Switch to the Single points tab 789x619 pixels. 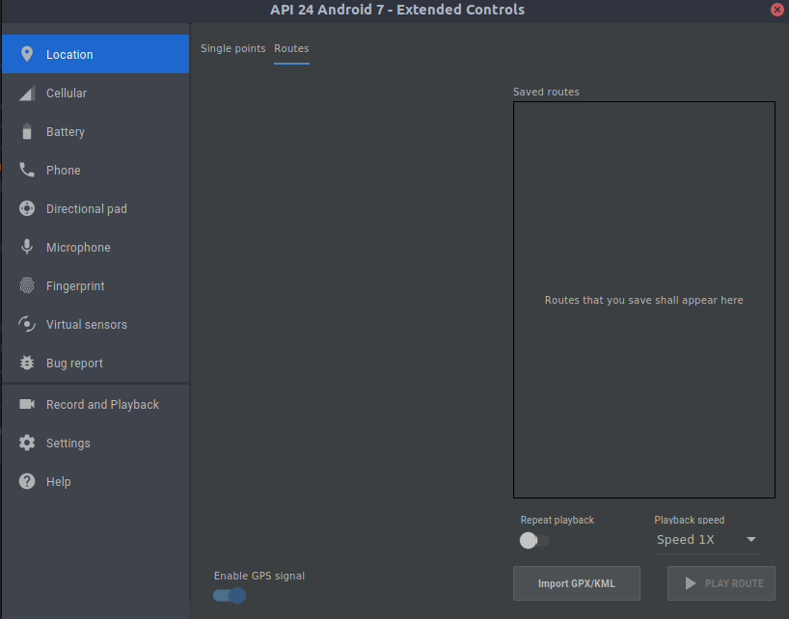232,48
